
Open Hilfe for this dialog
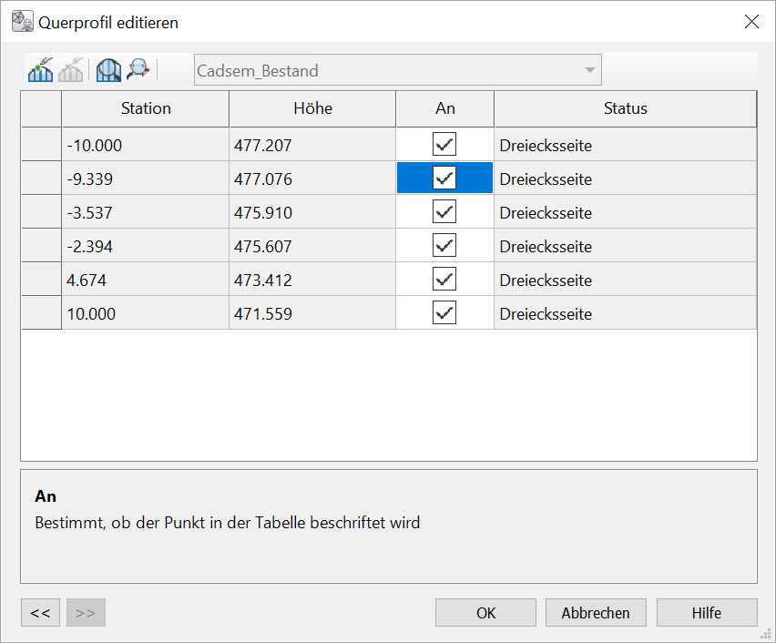click(706, 613)
